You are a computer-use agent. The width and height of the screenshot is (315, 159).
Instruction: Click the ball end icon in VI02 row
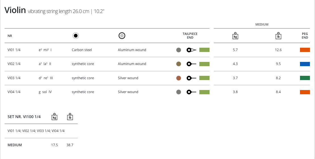tap(191, 64)
